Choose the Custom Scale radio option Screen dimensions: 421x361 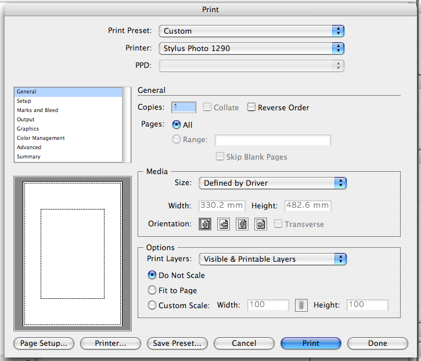click(x=152, y=305)
